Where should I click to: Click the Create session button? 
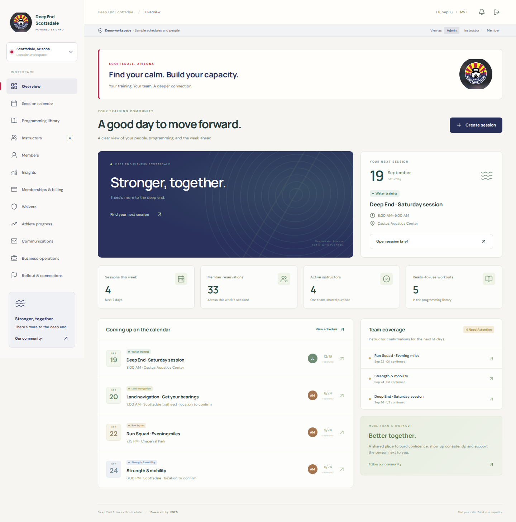pyautogui.click(x=476, y=125)
